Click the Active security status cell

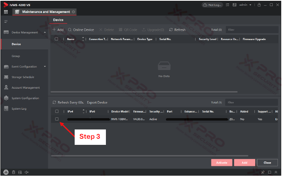click(x=153, y=119)
